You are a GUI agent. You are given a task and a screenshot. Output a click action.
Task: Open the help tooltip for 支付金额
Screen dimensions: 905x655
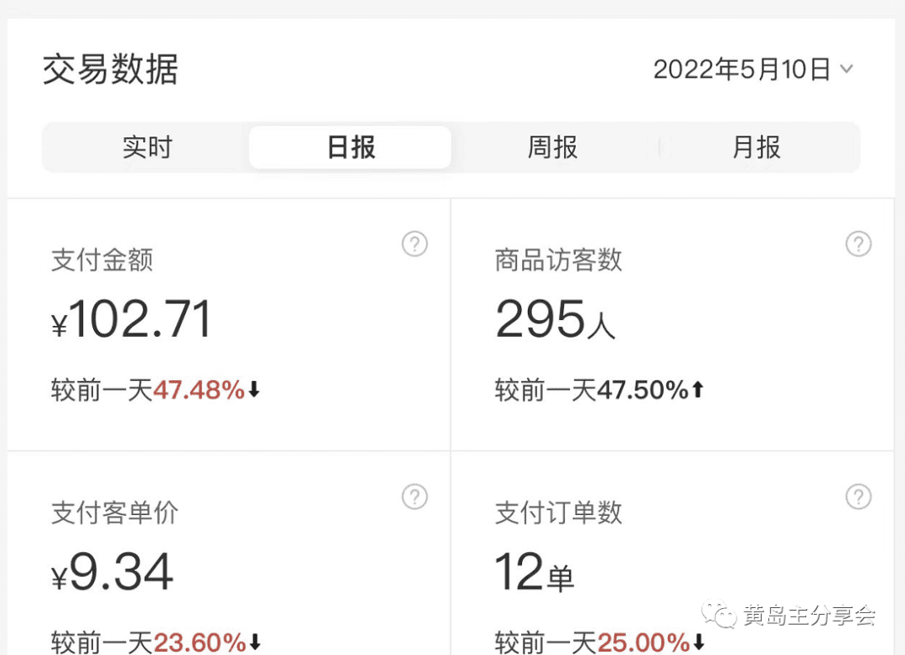point(415,245)
